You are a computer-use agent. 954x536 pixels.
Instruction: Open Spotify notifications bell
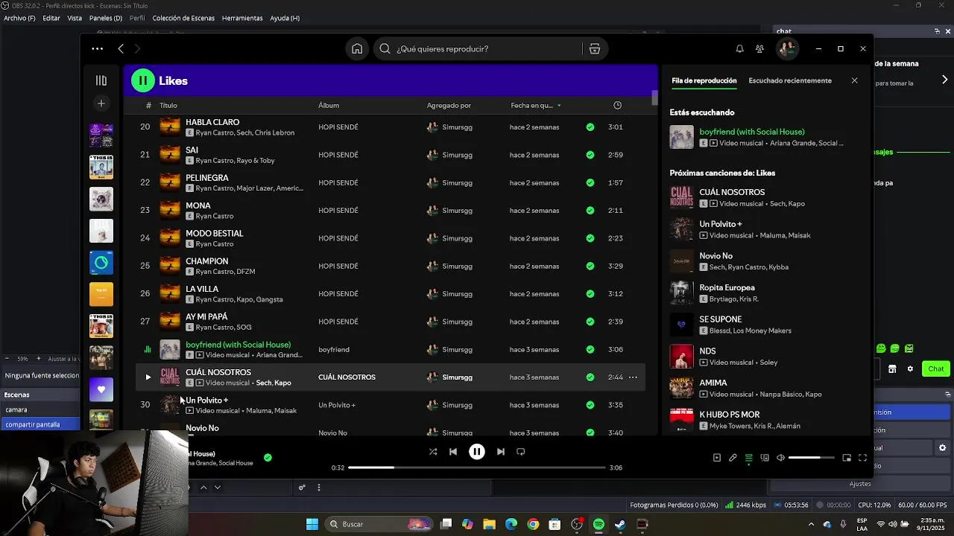[739, 49]
